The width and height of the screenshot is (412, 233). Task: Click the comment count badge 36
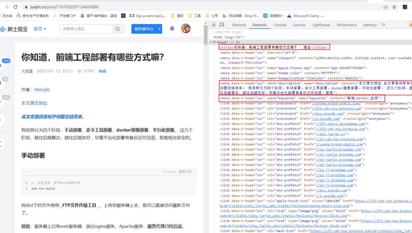5,79
